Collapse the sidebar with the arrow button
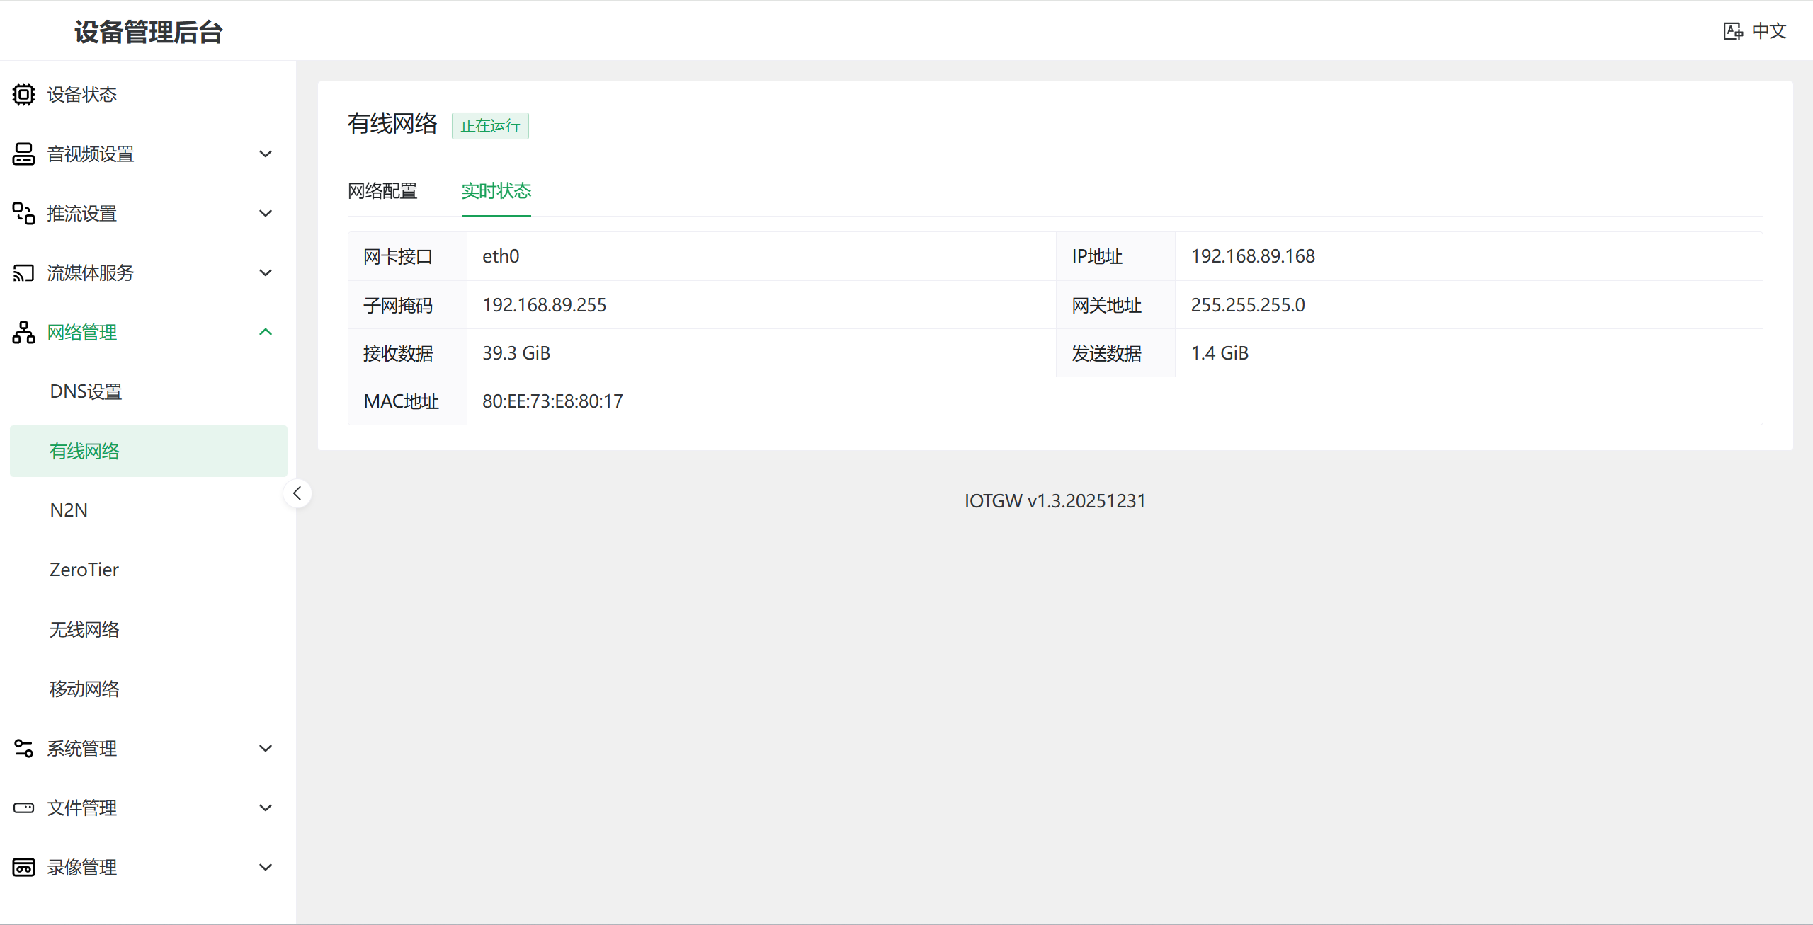 (x=297, y=493)
